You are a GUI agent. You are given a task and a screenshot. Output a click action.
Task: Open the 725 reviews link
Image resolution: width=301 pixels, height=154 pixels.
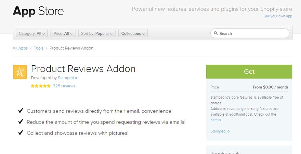(64, 86)
